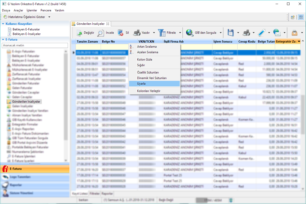Close the Gönderilen İrsaliyeler tab
Image resolution: width=306 pixels, height=204 pixels.
pos(107,24)
